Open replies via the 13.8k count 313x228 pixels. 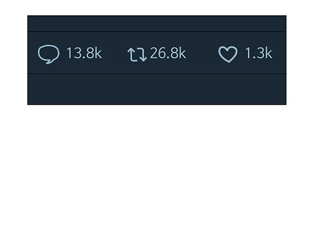[x=84, y=53]
